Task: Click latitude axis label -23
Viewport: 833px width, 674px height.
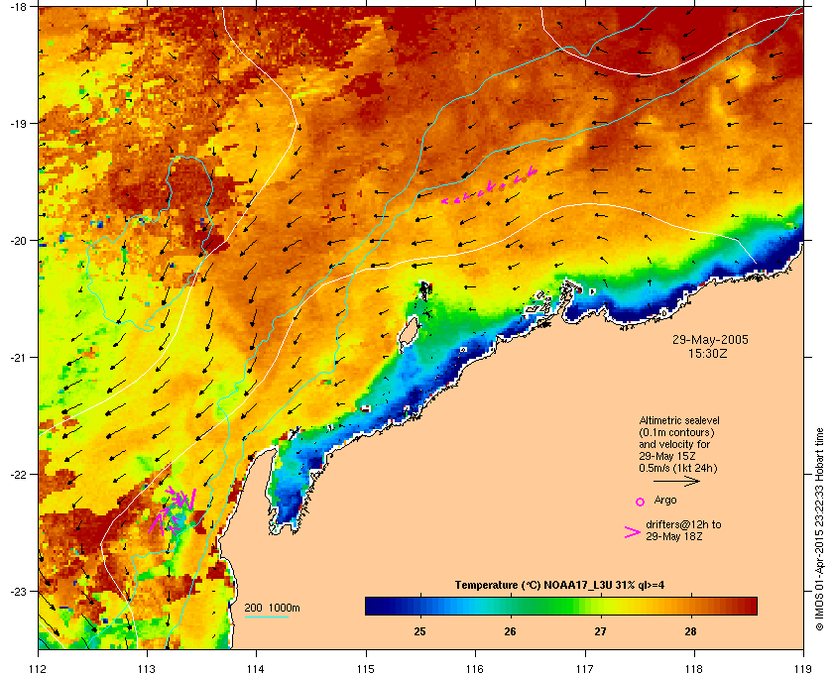Action: (x=18, y=591)
